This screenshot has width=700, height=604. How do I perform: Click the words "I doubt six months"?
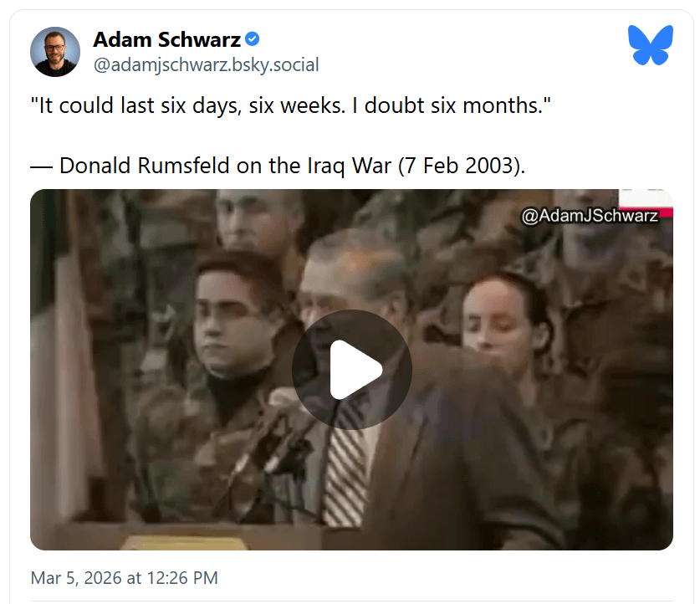point(452,105)
